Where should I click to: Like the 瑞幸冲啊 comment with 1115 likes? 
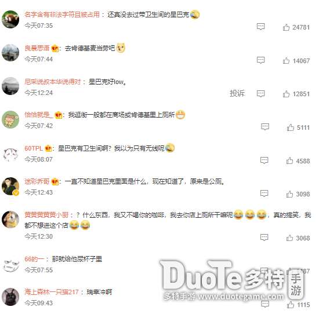click(291, 305)
